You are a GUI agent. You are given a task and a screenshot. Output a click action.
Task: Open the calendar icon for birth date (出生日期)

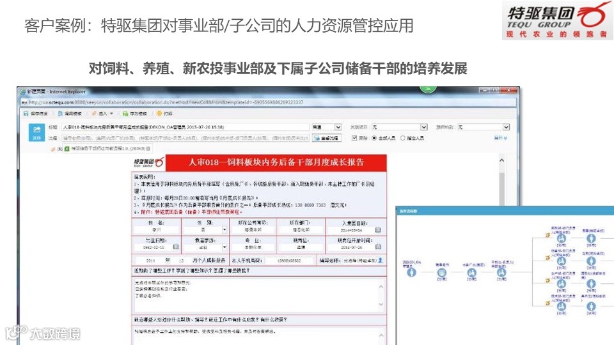pyautogui.click(x=176, y=247)
